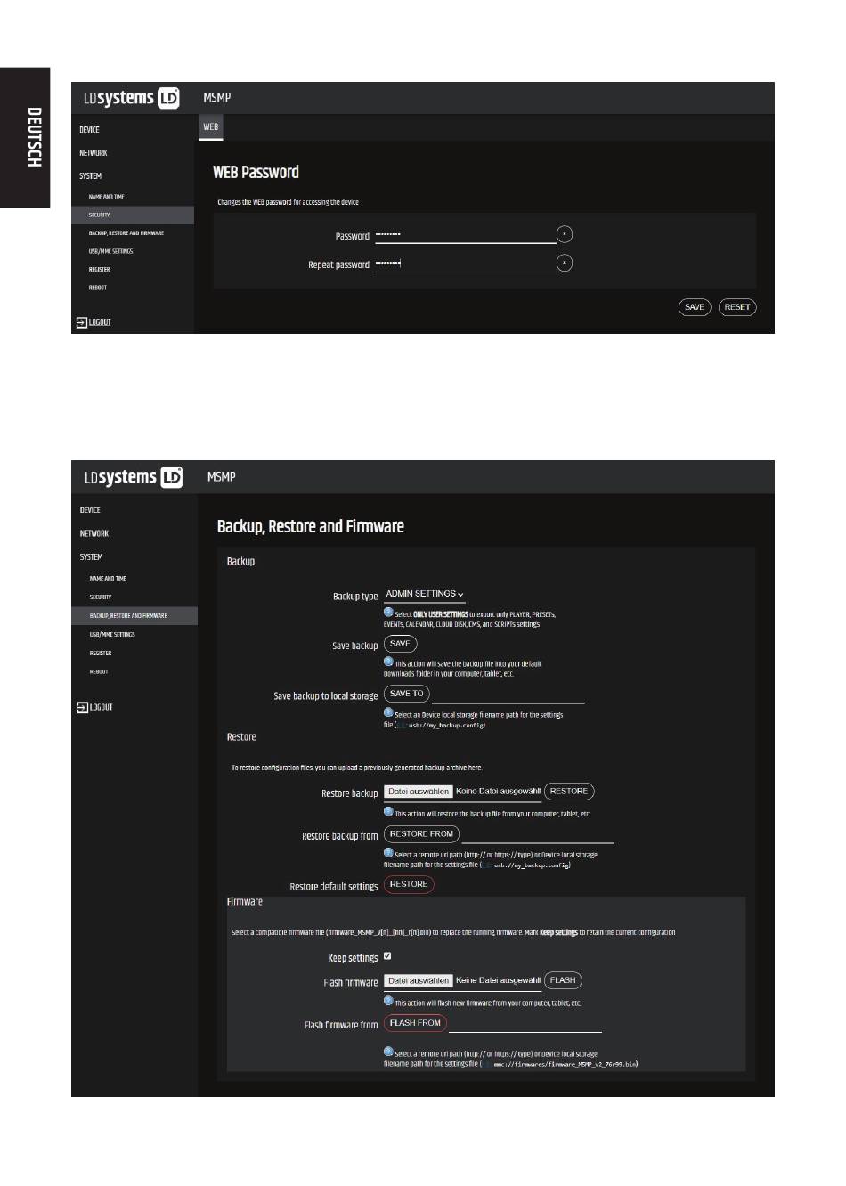Open DEVICE menu in the bottom sidebar
The image size is (846, 1186).
tap(90, 510)
